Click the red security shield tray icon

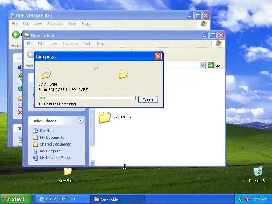tap(247, 199)
